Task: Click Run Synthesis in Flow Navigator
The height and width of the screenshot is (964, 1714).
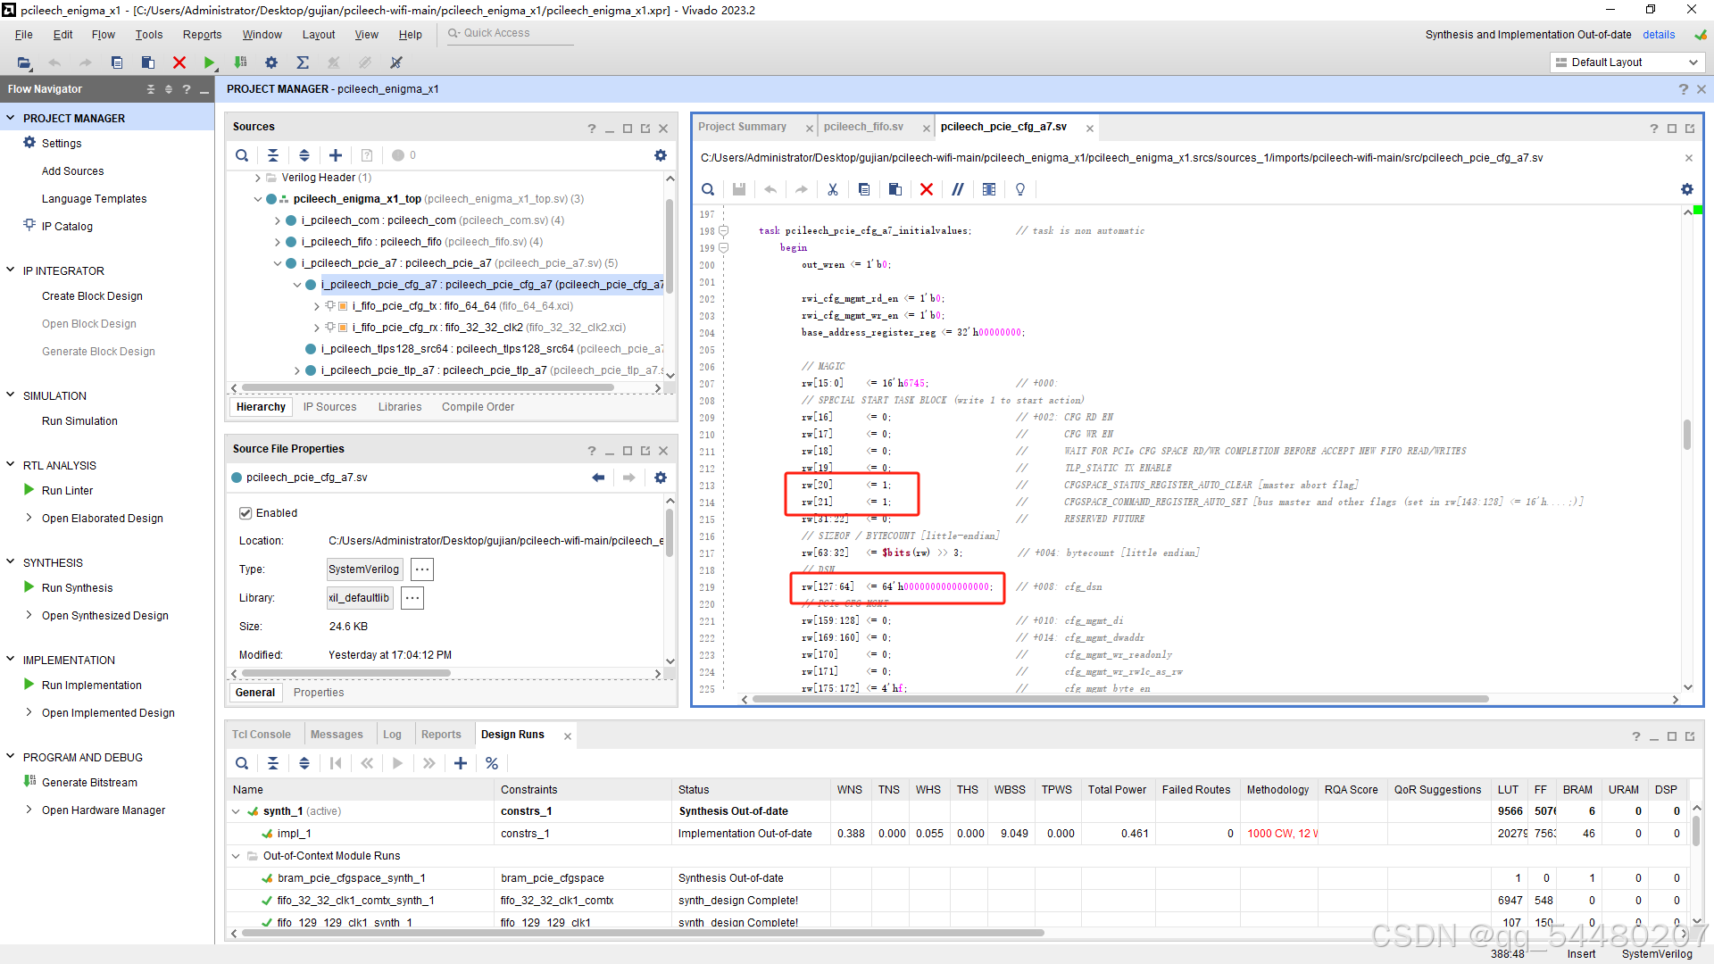Action: click(x=77, y=588)
